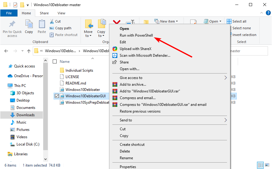Screen dimensions: 272x169
Task: Choose Open with... in context menu
Action: (129, 69)
